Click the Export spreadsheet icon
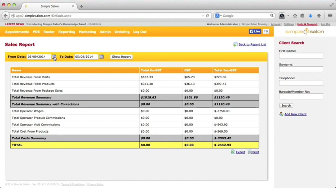This screenshot has height=189, width=336. pos(233,152)
